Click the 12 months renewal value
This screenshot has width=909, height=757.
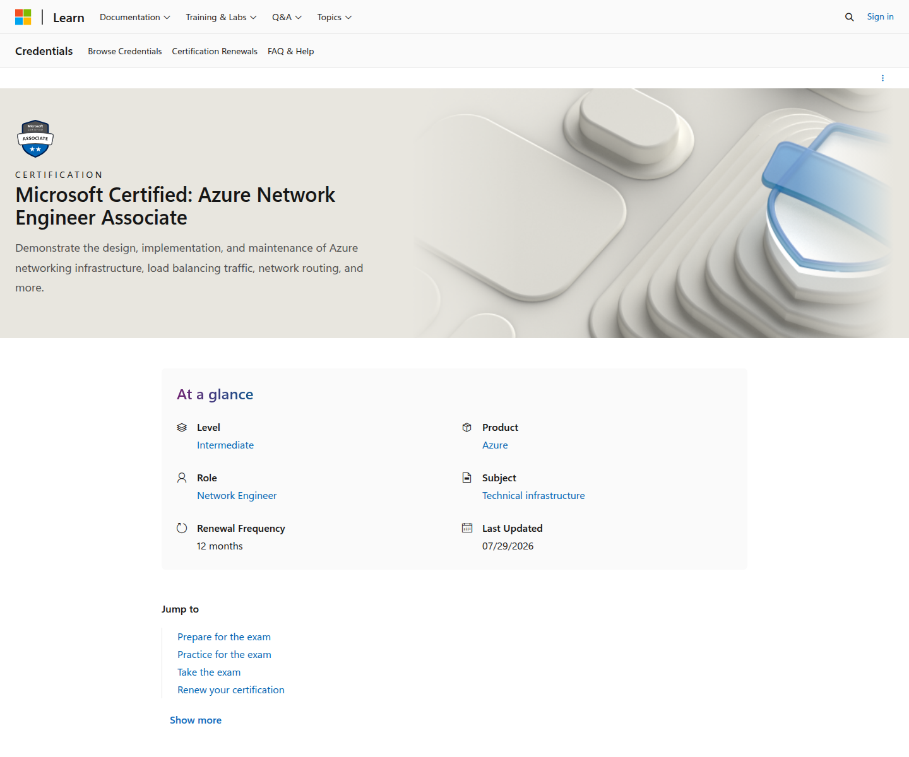click(x=220, y=546)
